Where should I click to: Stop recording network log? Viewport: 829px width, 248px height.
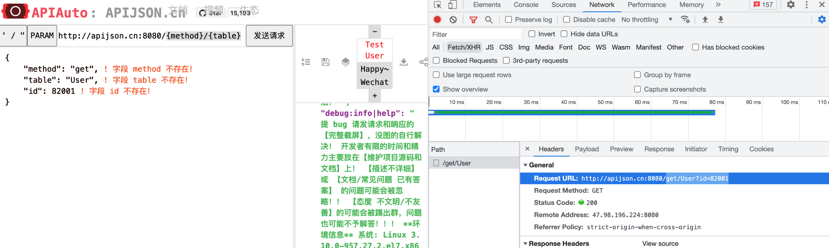437,19
